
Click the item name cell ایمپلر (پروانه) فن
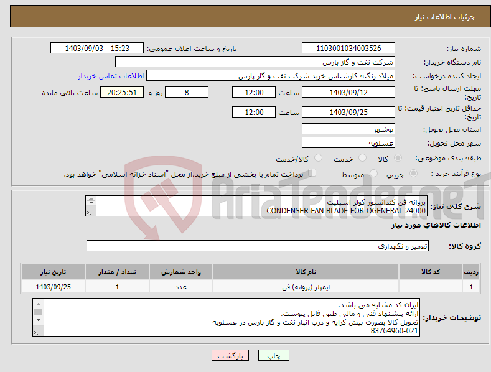click(x=306, y=287)
